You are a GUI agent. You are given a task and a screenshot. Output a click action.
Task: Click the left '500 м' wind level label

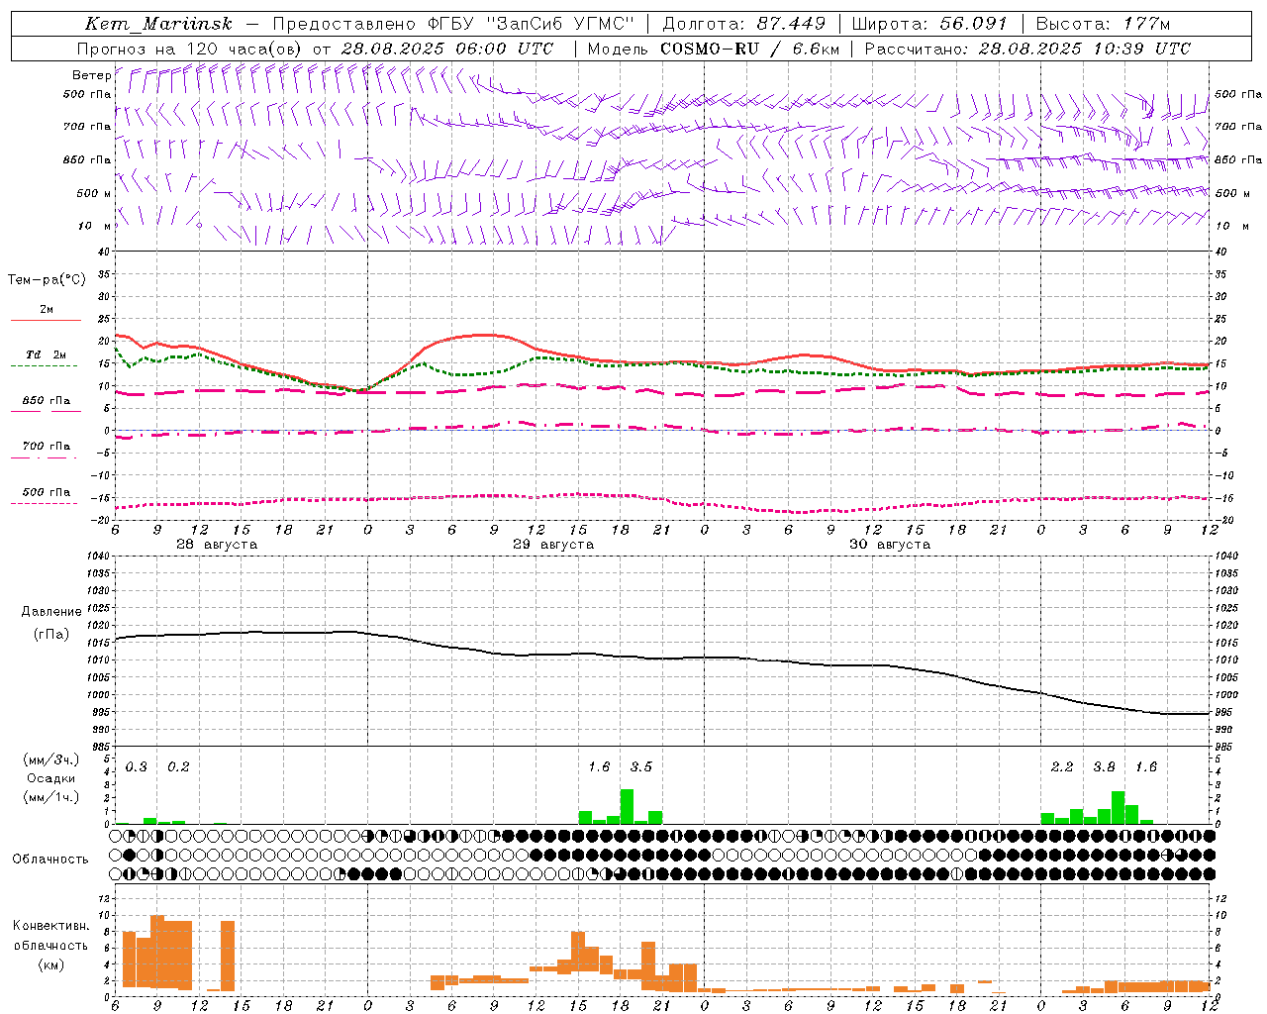(94, 193)
